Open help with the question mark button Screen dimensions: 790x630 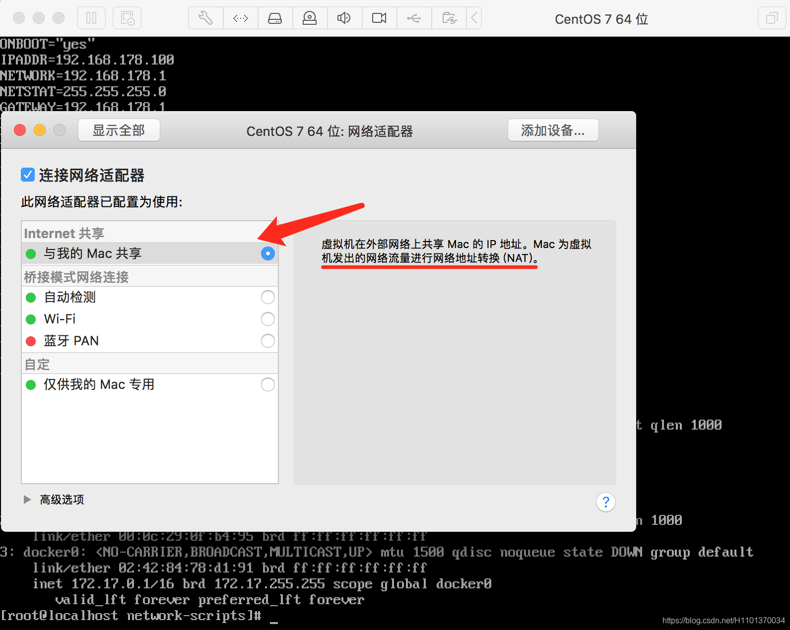coord(605,502)
